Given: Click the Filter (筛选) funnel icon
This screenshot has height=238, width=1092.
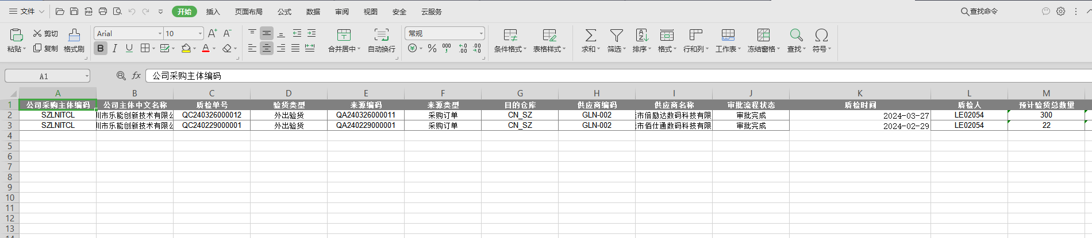Looking at the screenshot, I should click(617, 35).
